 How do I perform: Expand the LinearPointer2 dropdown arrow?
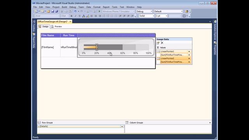coord(189,58)
